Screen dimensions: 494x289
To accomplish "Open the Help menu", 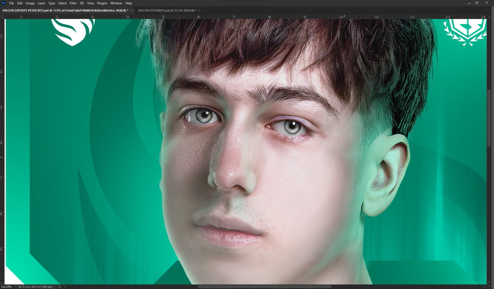I will [128, 3].
